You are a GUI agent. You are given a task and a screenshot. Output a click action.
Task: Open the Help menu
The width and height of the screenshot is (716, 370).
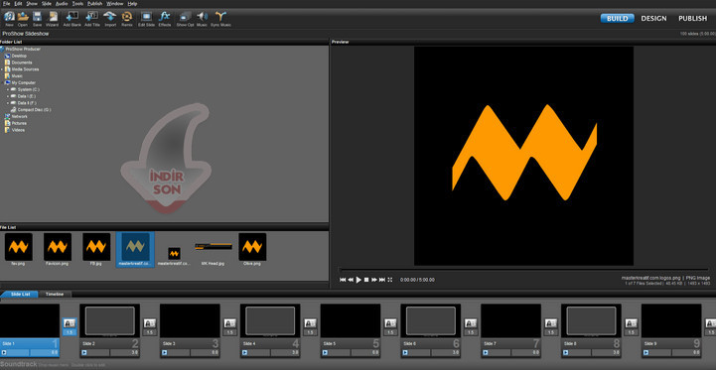[132, 3]
